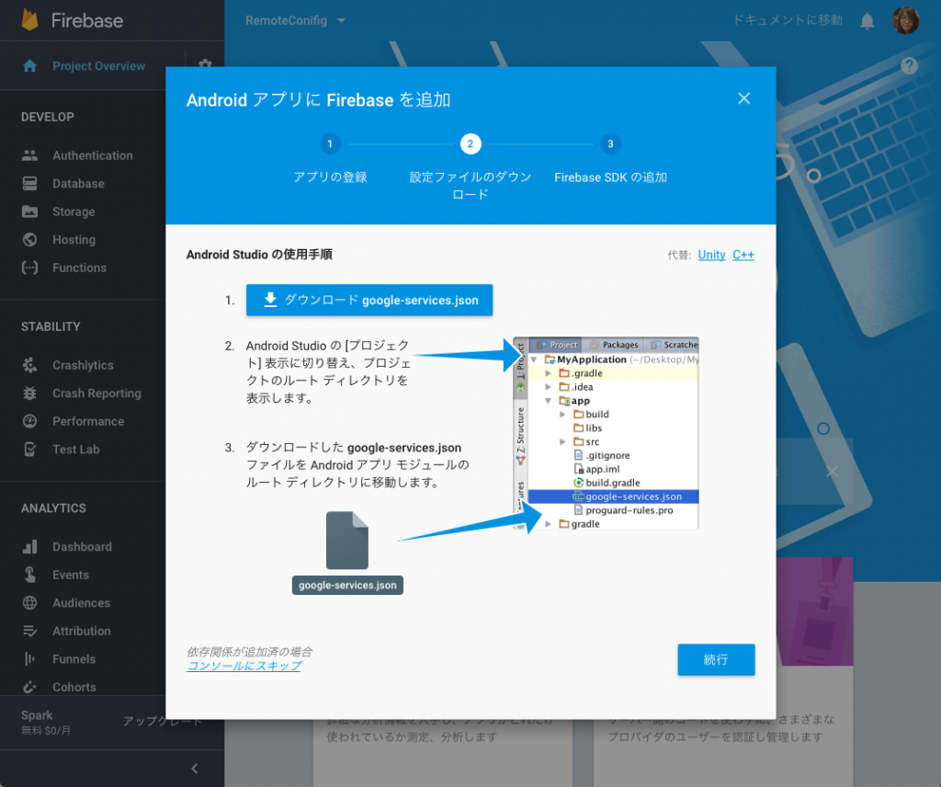Open Storage in the sidebar
The width and height of the screenshot is (941, 787).
[x=74, y=211]
